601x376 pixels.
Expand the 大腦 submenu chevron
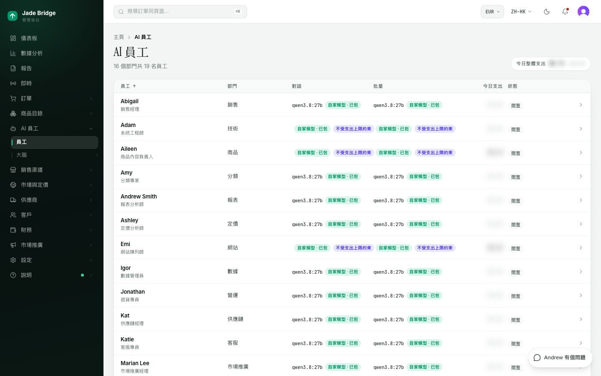coord(97,155)
